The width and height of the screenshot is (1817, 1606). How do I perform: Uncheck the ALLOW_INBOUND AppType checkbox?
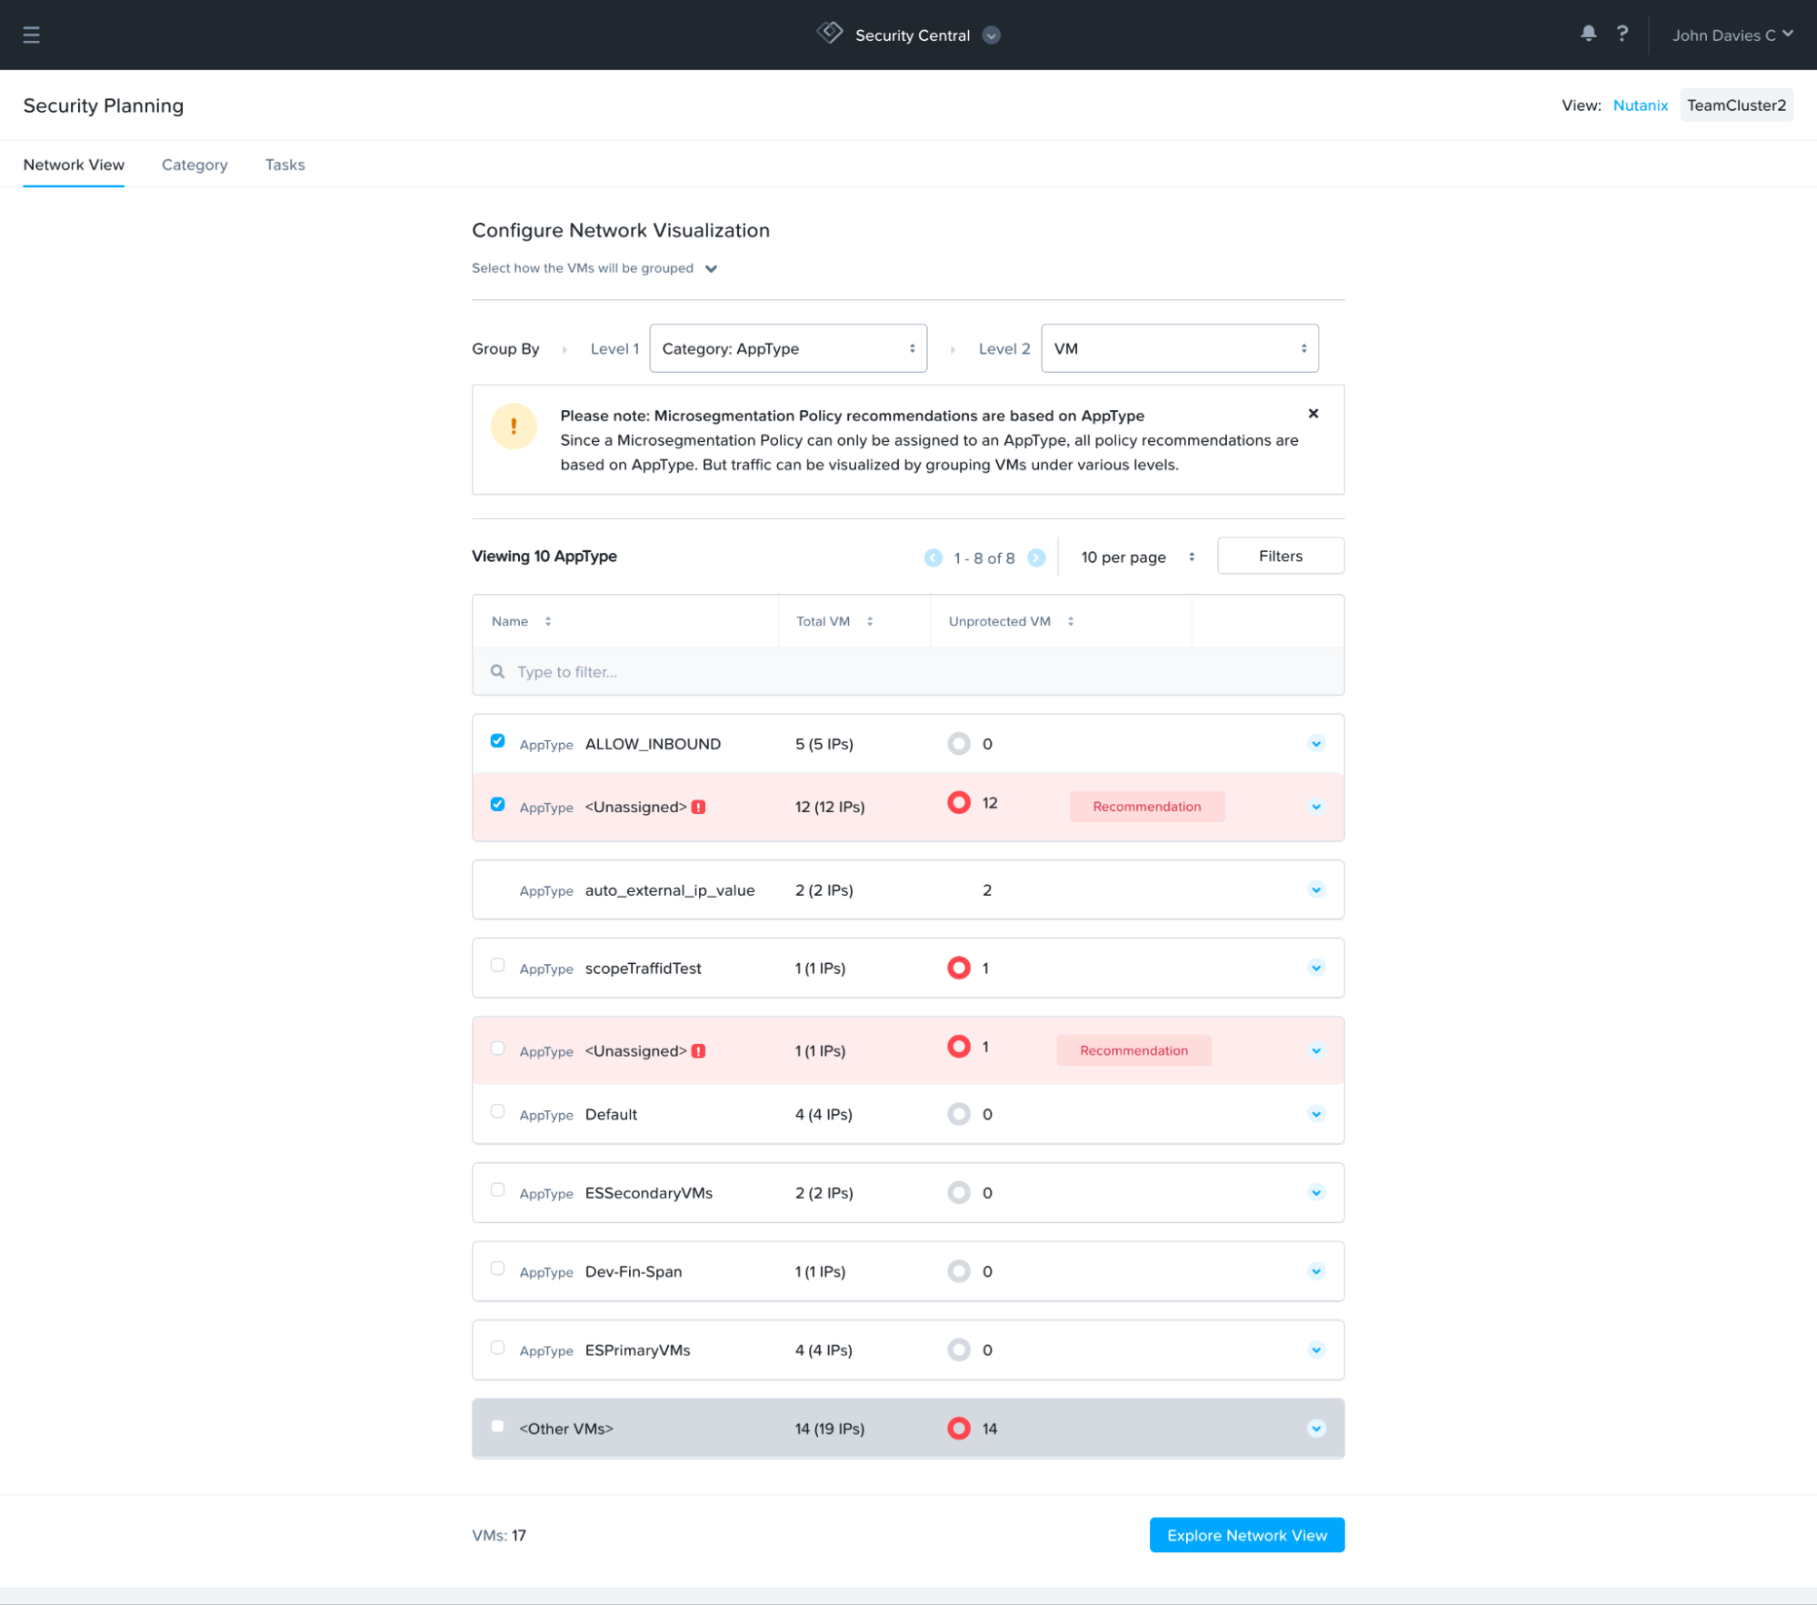pos(497,740)
